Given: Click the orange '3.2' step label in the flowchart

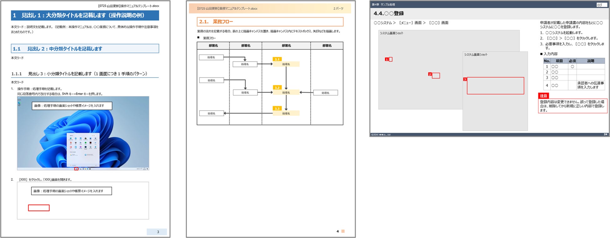Looking at the screenshot, I should tap(277, 88).
